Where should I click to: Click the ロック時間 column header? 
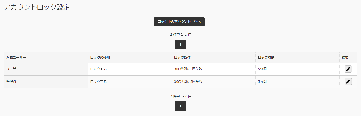(x=266, y=58)
